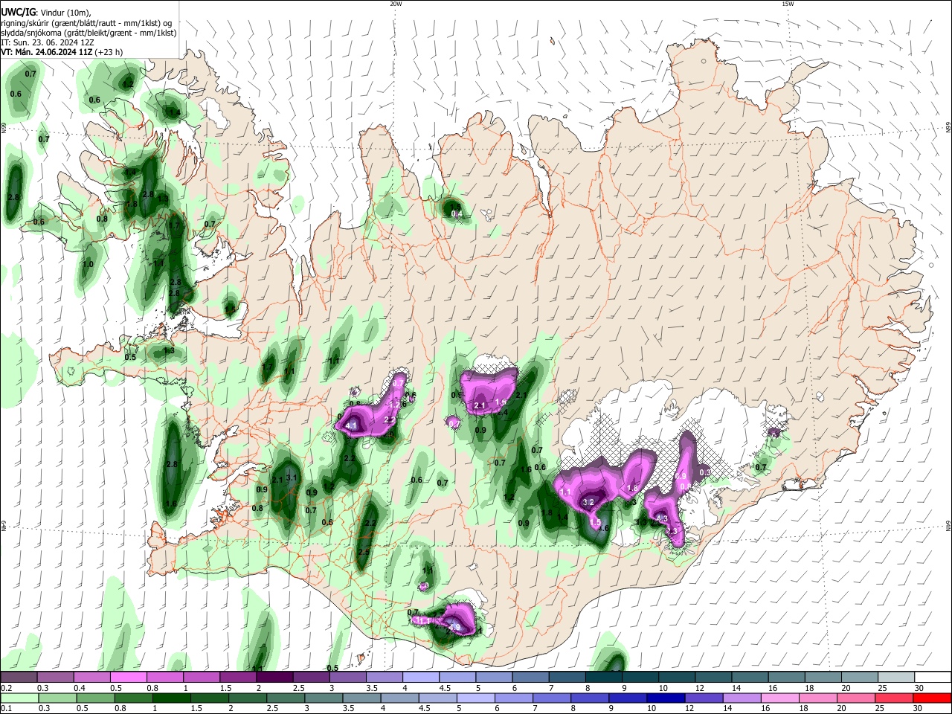Click the "20W" longitude label
The image size is (952, 714).
click(396, 4)
